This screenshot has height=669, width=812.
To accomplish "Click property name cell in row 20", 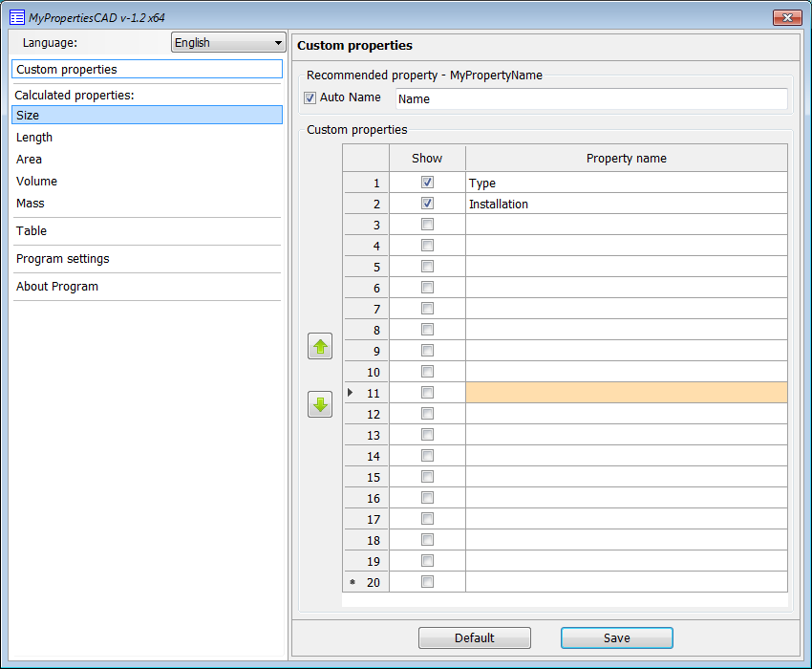I will tap(627, 582).
